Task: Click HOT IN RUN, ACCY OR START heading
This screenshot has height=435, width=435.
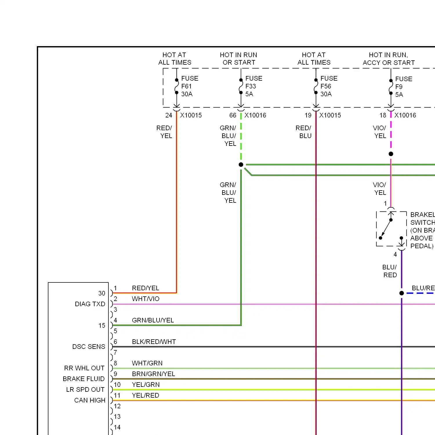Action: (x=389, y=59)
